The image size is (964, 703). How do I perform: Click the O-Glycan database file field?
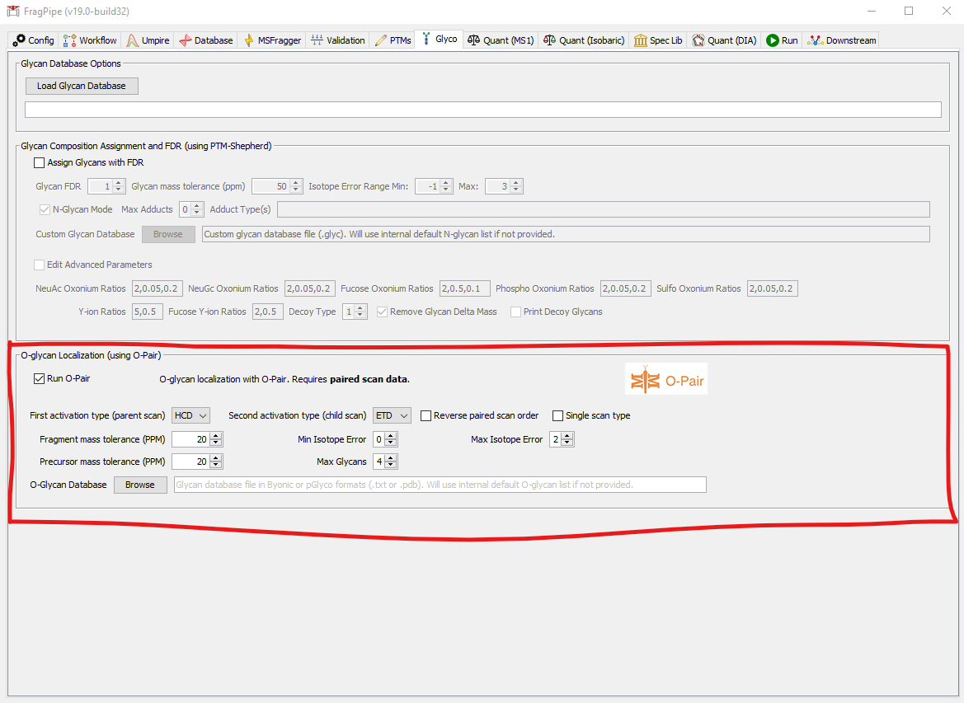point(440,485)
